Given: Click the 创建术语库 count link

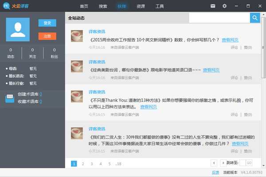Looking at the screenshot, I should coord(41,94).
